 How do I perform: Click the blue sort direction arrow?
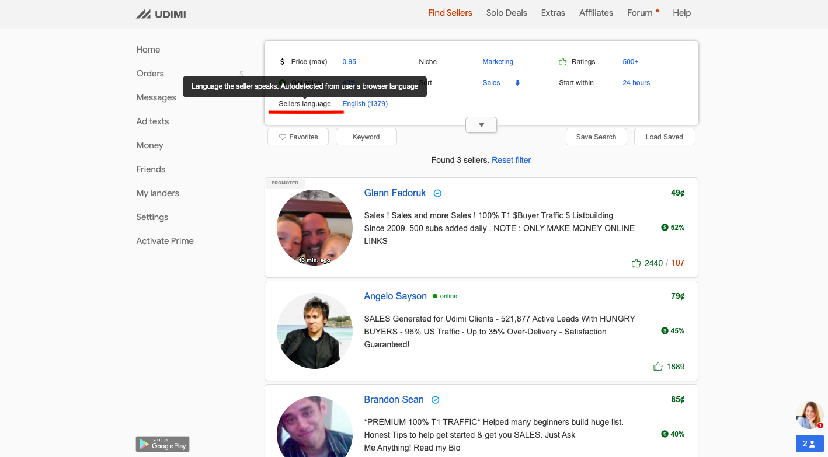click(517, 83)
